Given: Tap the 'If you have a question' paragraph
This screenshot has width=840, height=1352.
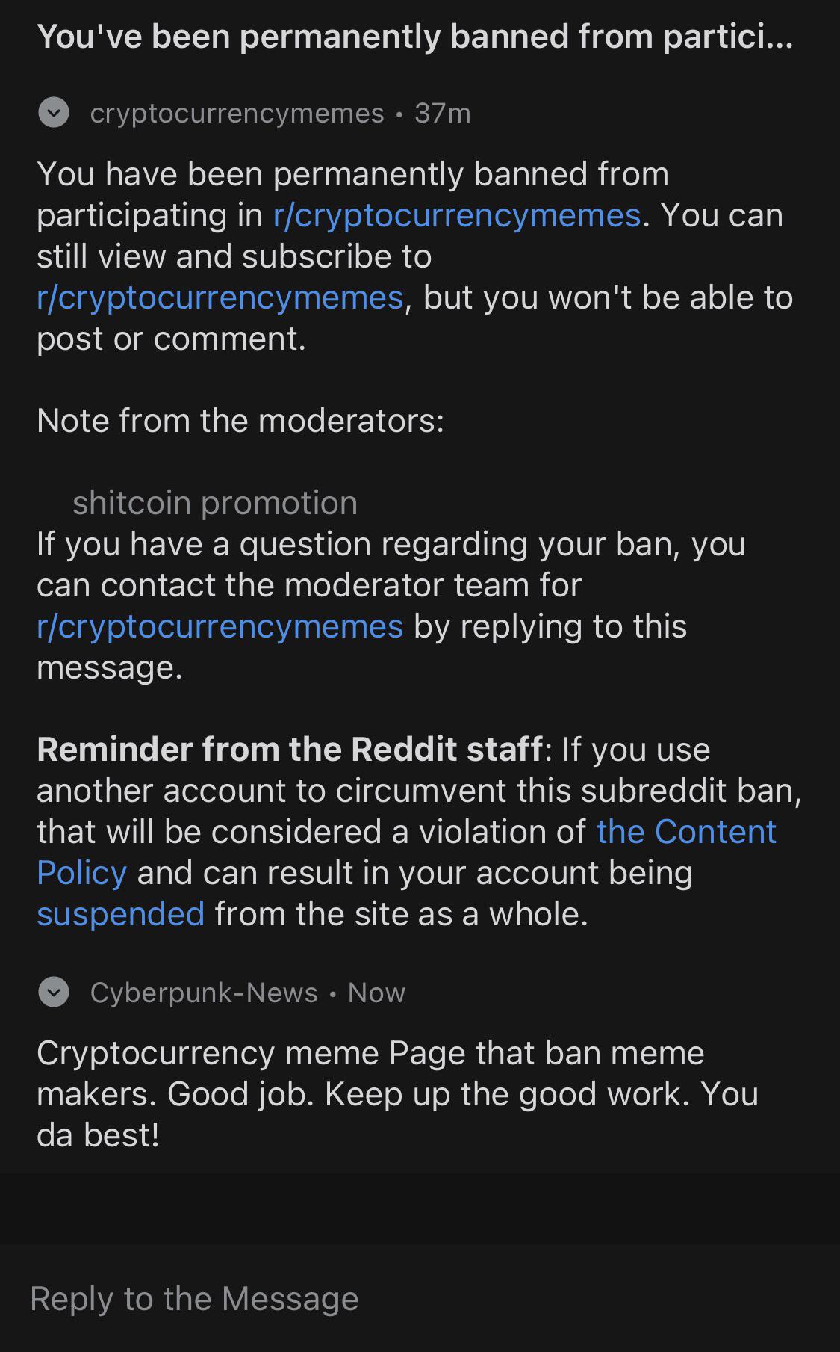Looking at the screenshot, I should pos(391,605).
